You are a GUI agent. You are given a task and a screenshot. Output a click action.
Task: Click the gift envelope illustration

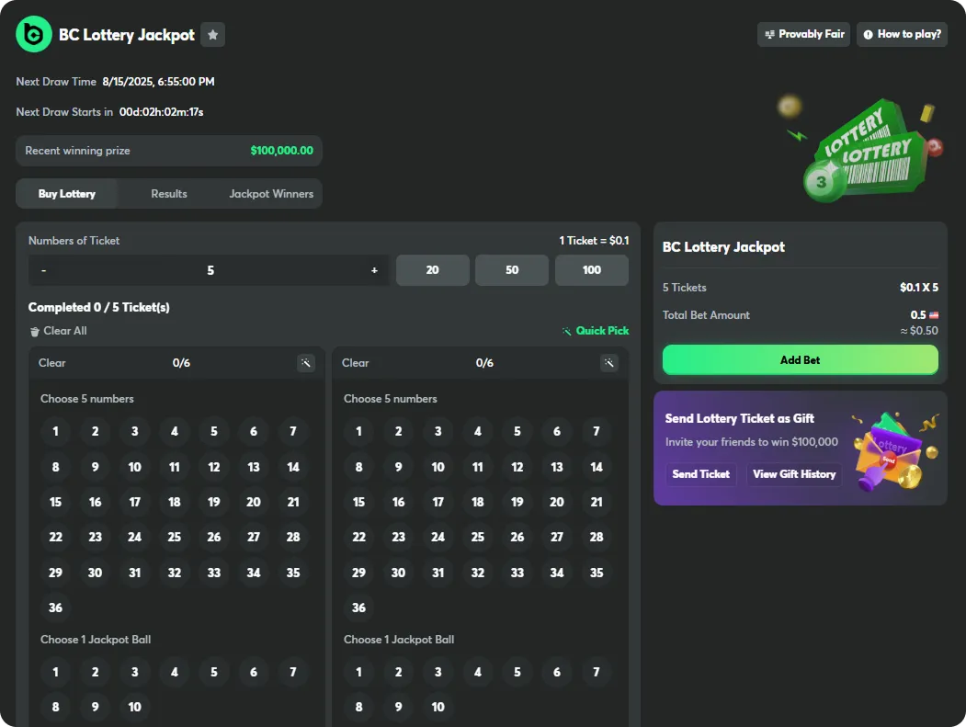[x=896, y=451]
